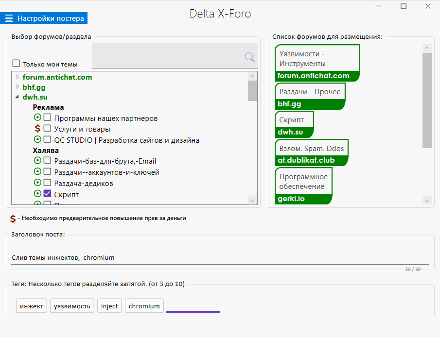Click the Заголовок поста text field
This screenshot has width=440, height=337.
[x=220, y=257]
